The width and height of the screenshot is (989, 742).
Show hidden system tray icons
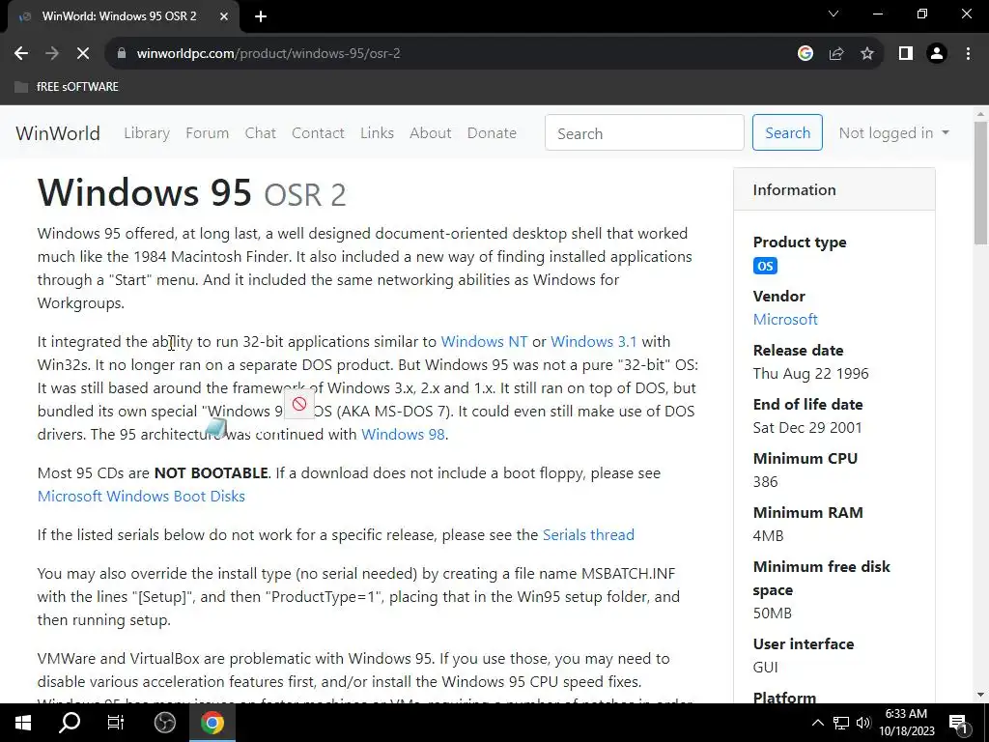click(x=817, y=723)
